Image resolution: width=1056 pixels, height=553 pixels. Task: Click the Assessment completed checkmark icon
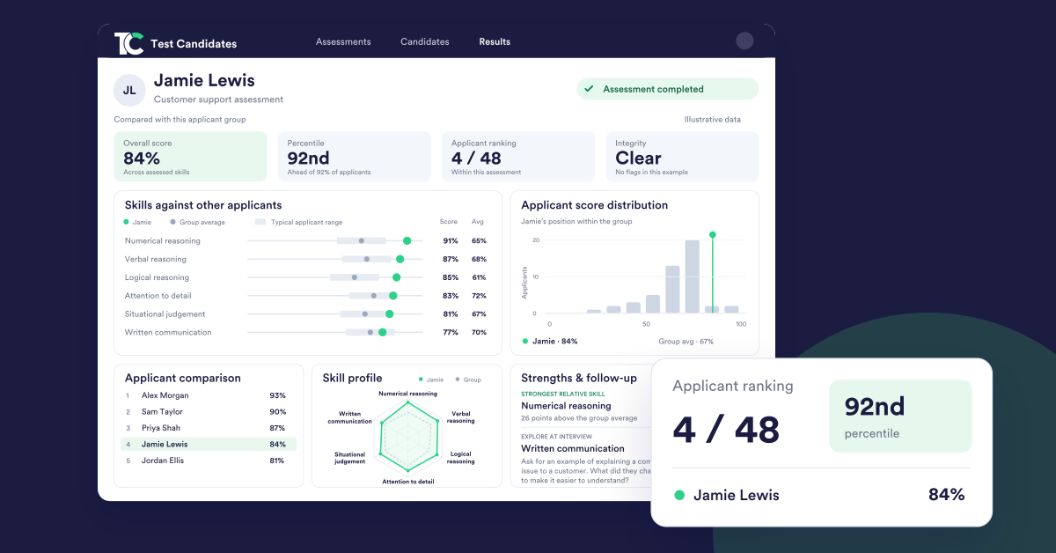[589, 89]
